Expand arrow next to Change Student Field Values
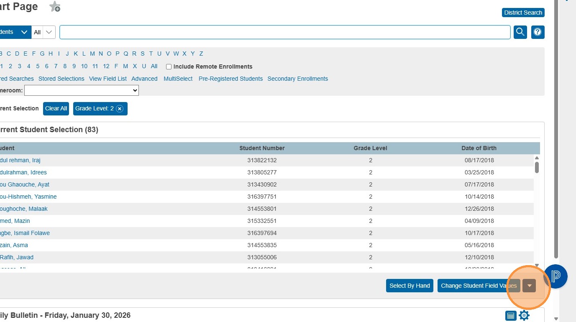The width and height of the screenshot is (576, 322). pyautogui.click(x=529, y=286)
